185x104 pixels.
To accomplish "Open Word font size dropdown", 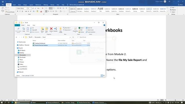I will tap(31, 8).
